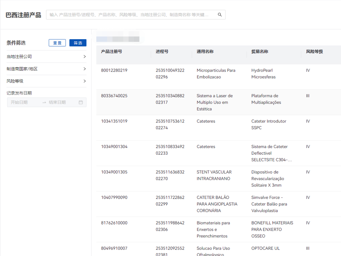Click STENT VASCULAR INTRACRANIANO cell
Image resolution: width=341 pixels, height=256 pixels.
pyautogui.click(x=214, y=176)
